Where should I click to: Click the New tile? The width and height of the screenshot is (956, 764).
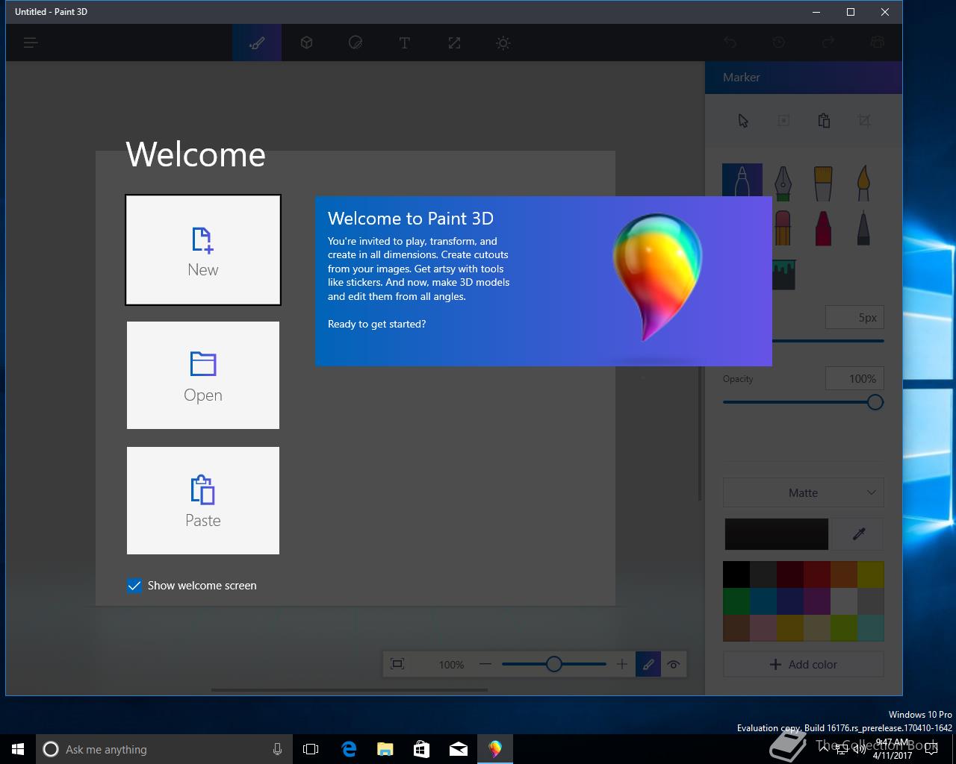click(x=203, y=250)
